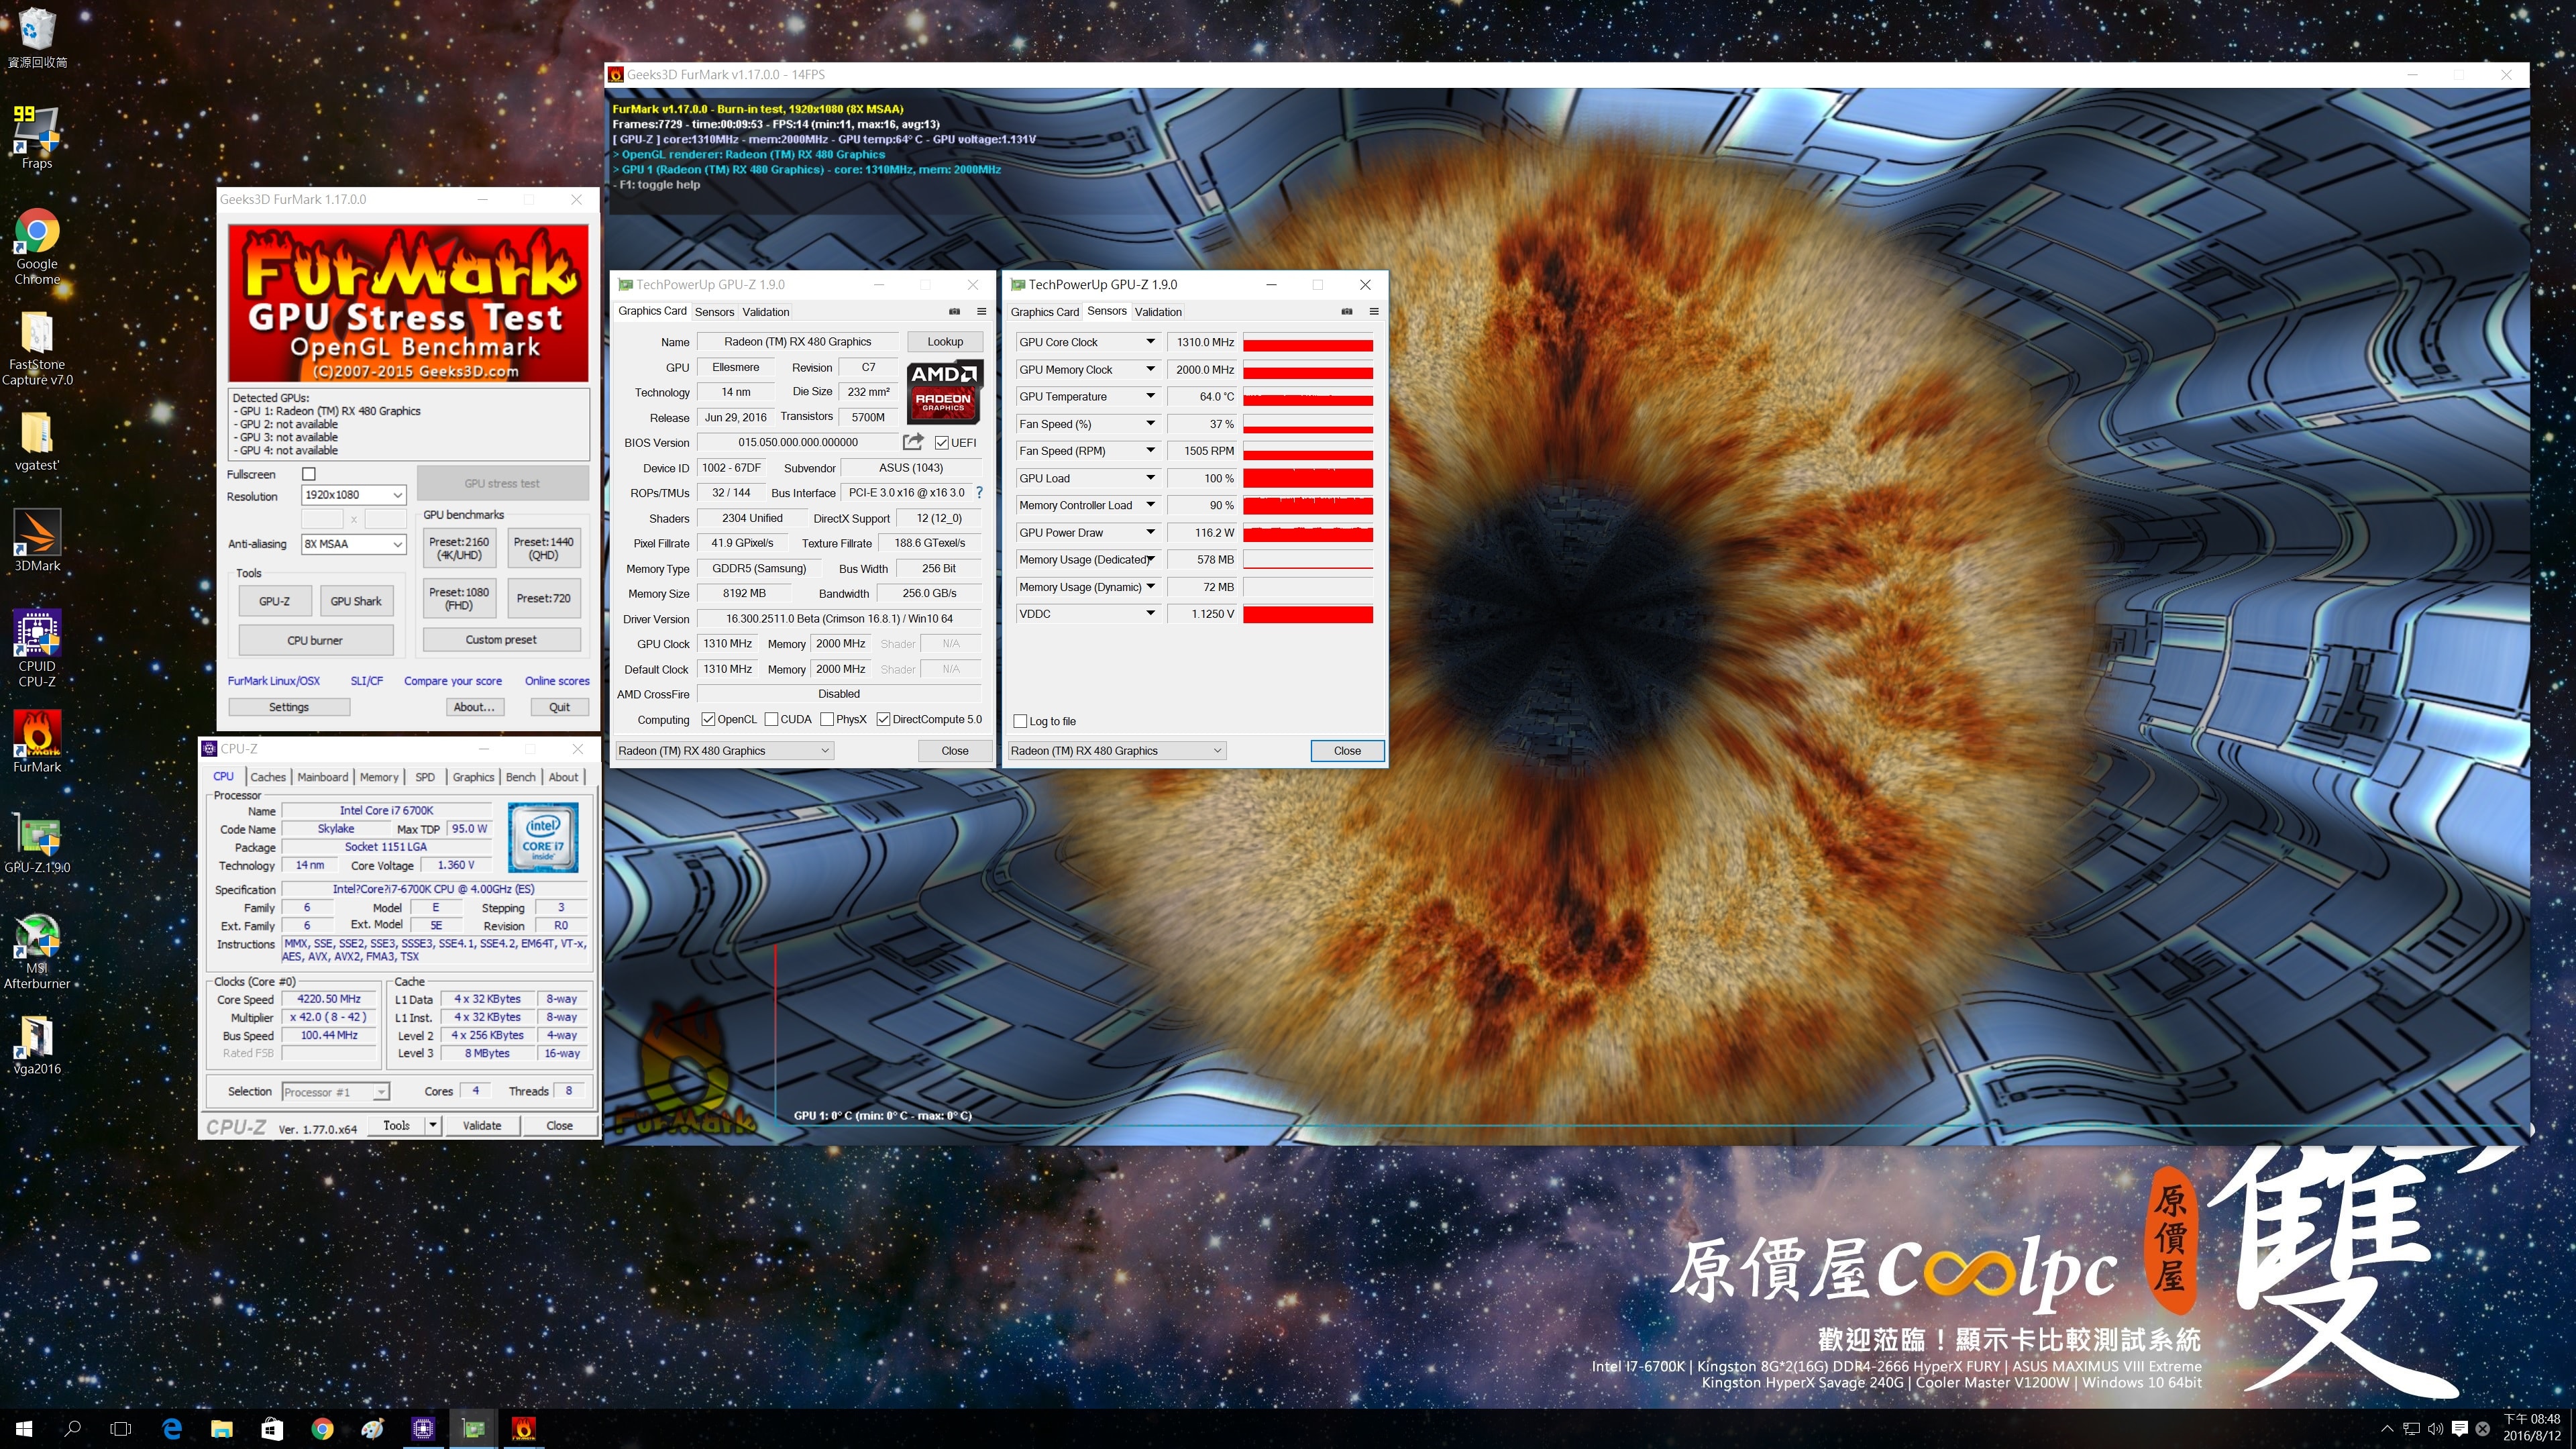
Task: Open the vga2016 desktop icon
Action: tap(37, 1045)
